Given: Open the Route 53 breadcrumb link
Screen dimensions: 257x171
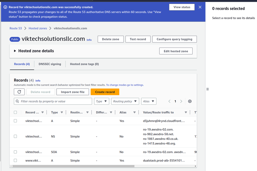Looking at the screenshot, I should 16,28.
